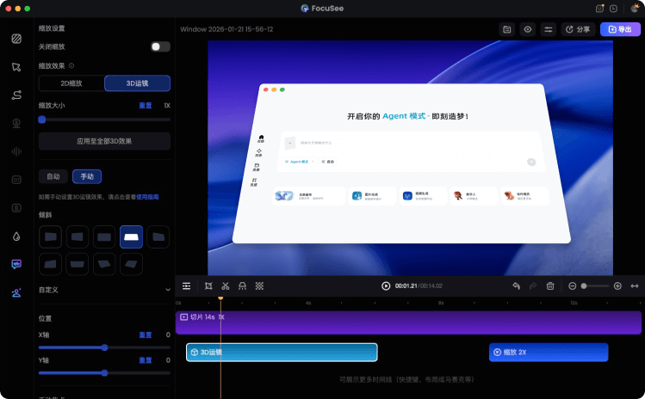Select the fifth tilt preset thumbnail

coord(158,236)
